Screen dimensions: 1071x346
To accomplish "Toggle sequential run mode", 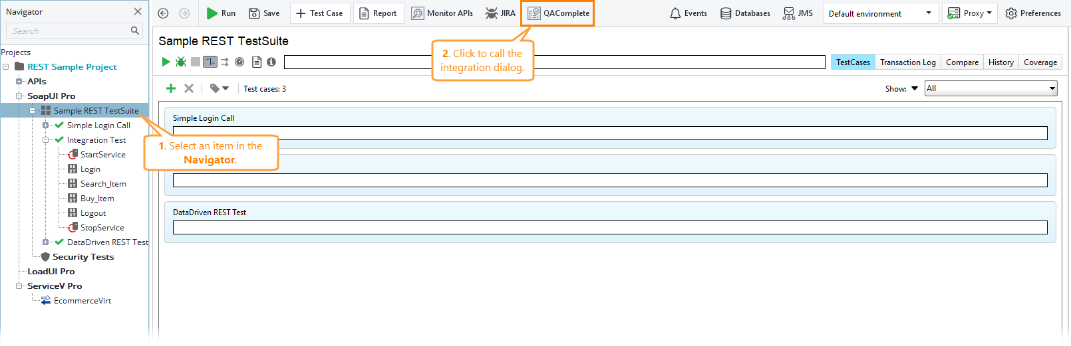I will click(210, 62).
